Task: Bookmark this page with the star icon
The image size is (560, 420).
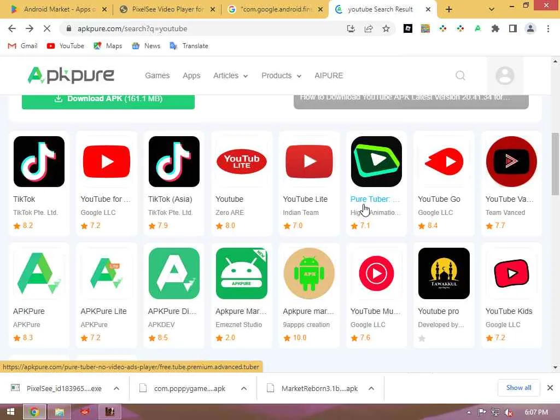Action: point(386,28)
